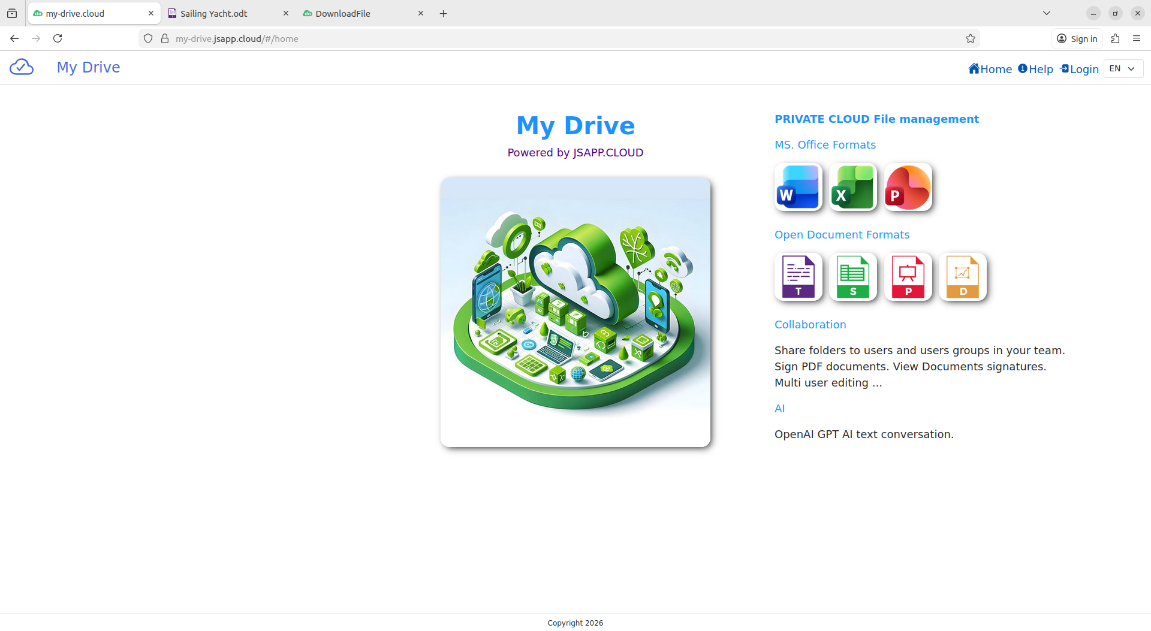Screen dimensions: 1151x631
Task: Open the OpenDocument Presentation (P) icon
Action: 908,276
